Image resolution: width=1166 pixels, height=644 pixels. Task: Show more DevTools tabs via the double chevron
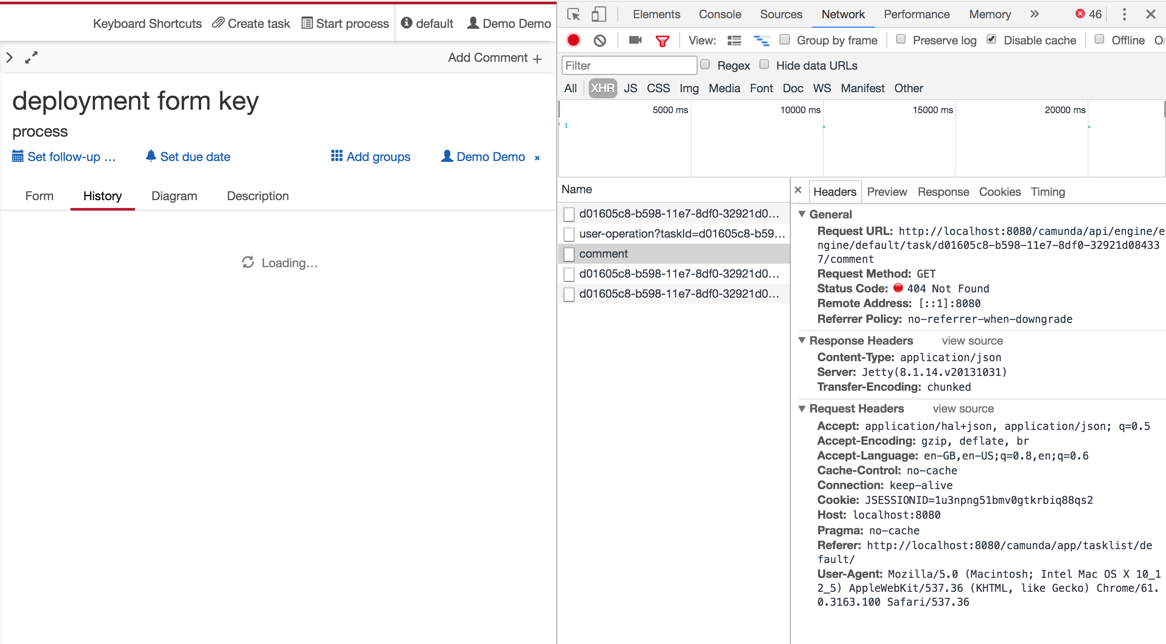(x=1034, y=14)
